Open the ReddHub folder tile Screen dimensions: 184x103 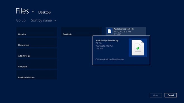tap(81, 32)
